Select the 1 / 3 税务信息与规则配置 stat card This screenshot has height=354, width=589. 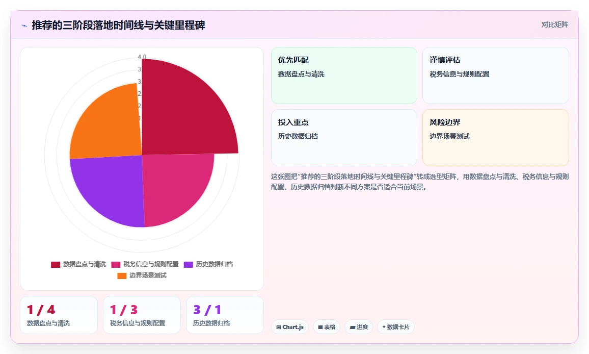click(x=142, y=315)
